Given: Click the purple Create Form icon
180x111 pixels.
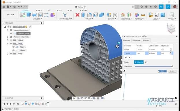Looking at the screenshot, I should coord(53,15).
